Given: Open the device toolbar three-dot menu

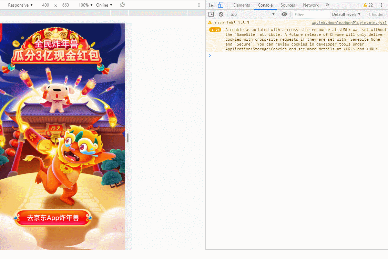Looking at the screenshot, I should click(x=199, y=5).
